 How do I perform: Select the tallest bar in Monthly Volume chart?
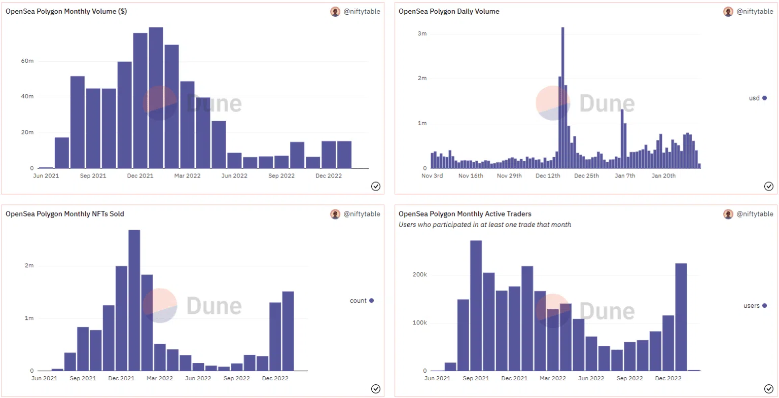click(156, 98)
